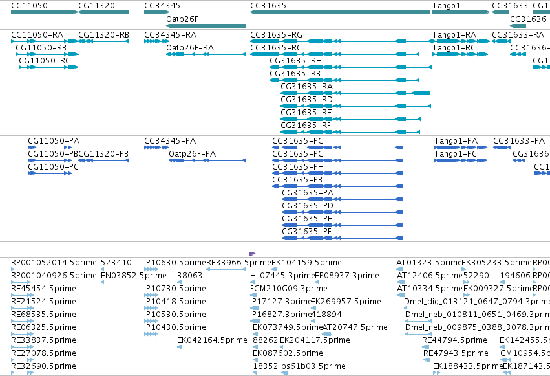
Task: Select the CG31633-RA transcript
Action: pos(502,41)
